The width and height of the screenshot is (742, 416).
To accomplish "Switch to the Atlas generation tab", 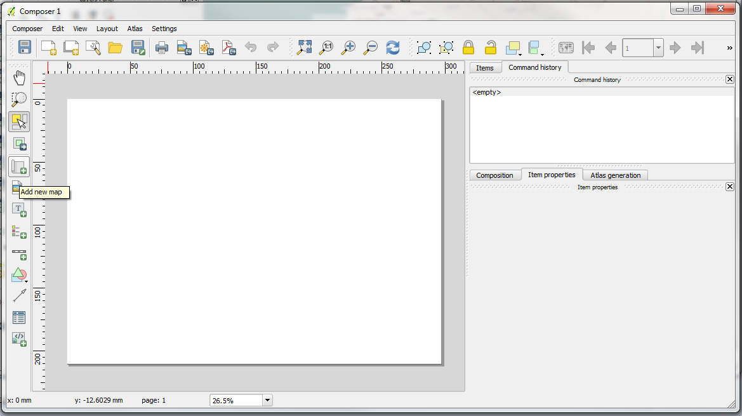I will [615, 175].
